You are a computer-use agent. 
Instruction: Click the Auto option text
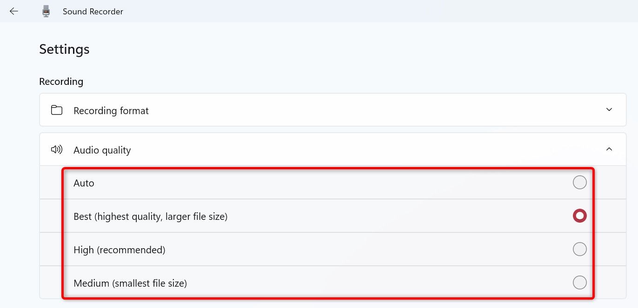tap(84, 183)
